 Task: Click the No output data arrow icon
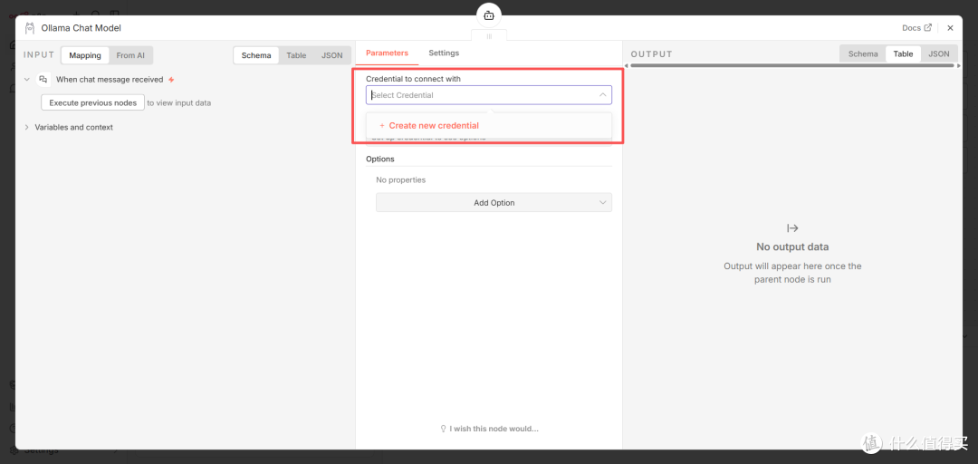point(792,228)
